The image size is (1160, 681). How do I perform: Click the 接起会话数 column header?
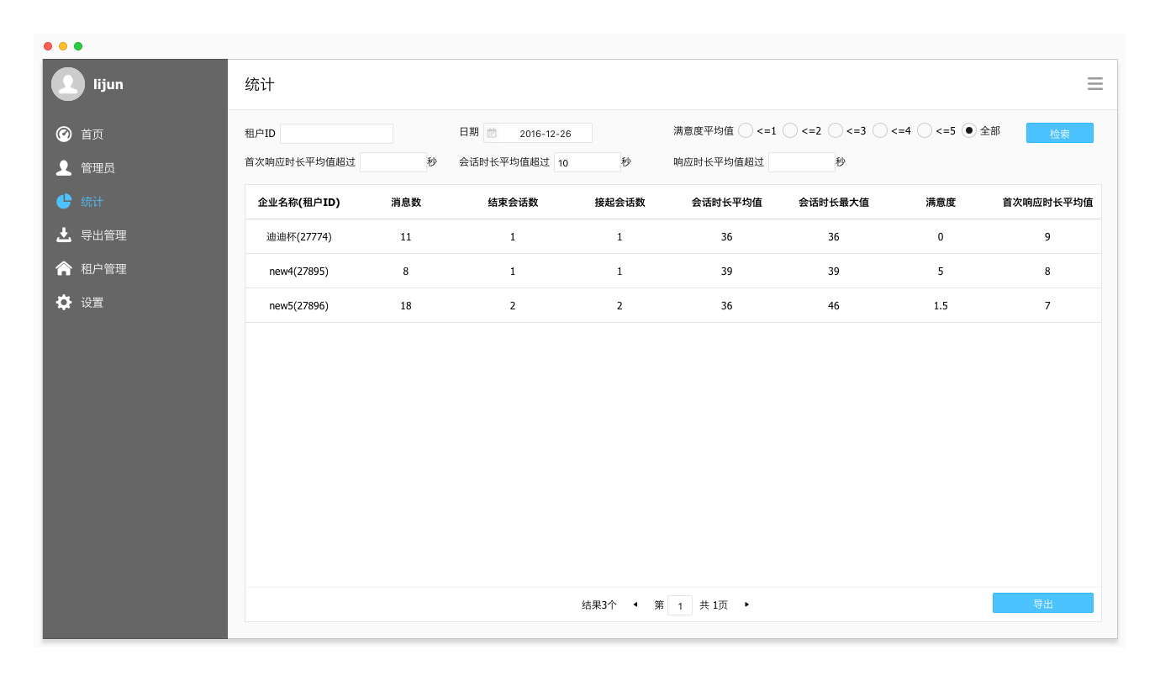click(x=620, y=203)
